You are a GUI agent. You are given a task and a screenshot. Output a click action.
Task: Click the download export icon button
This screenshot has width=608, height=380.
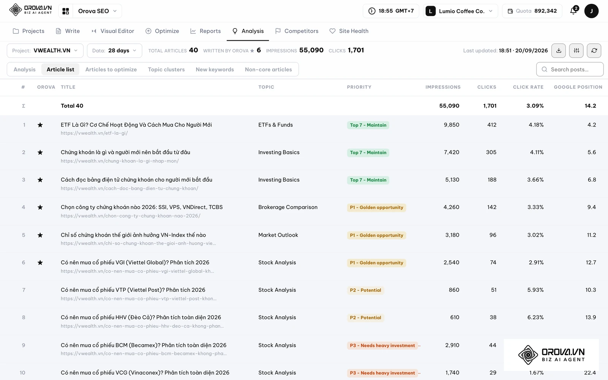click(x=559, y=51)
